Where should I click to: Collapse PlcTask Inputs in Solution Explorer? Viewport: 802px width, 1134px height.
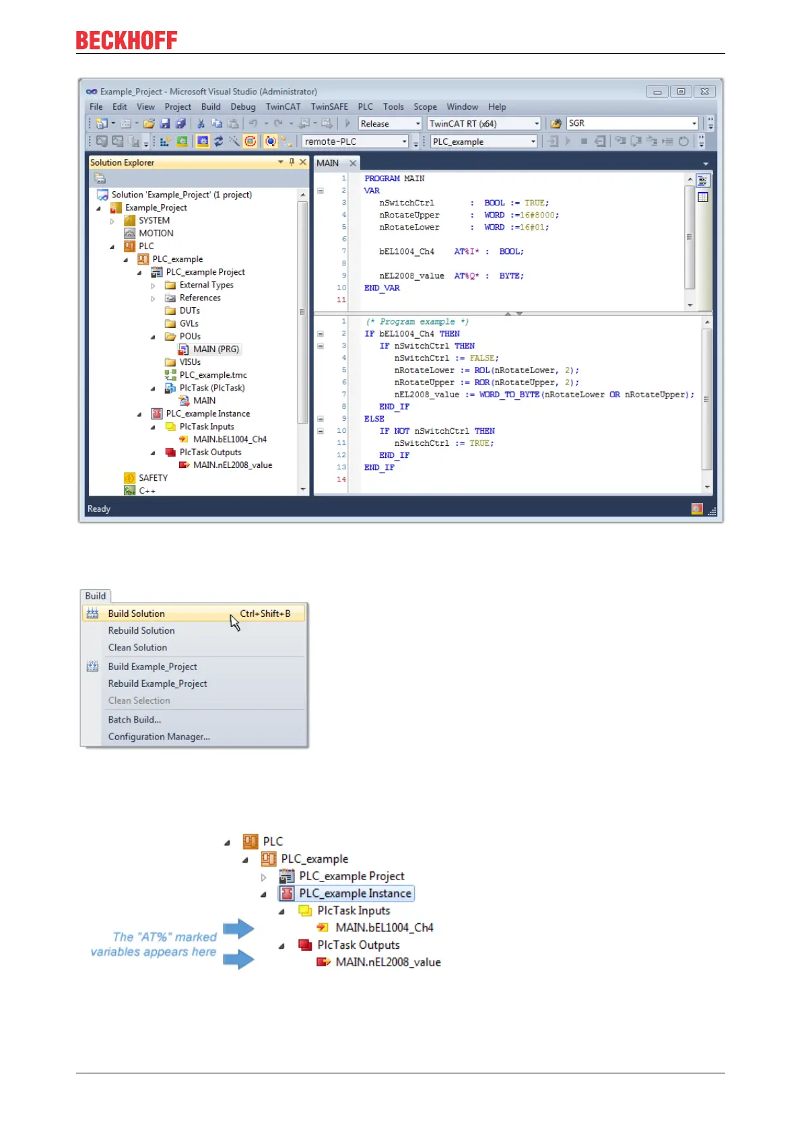pos(153,427)
